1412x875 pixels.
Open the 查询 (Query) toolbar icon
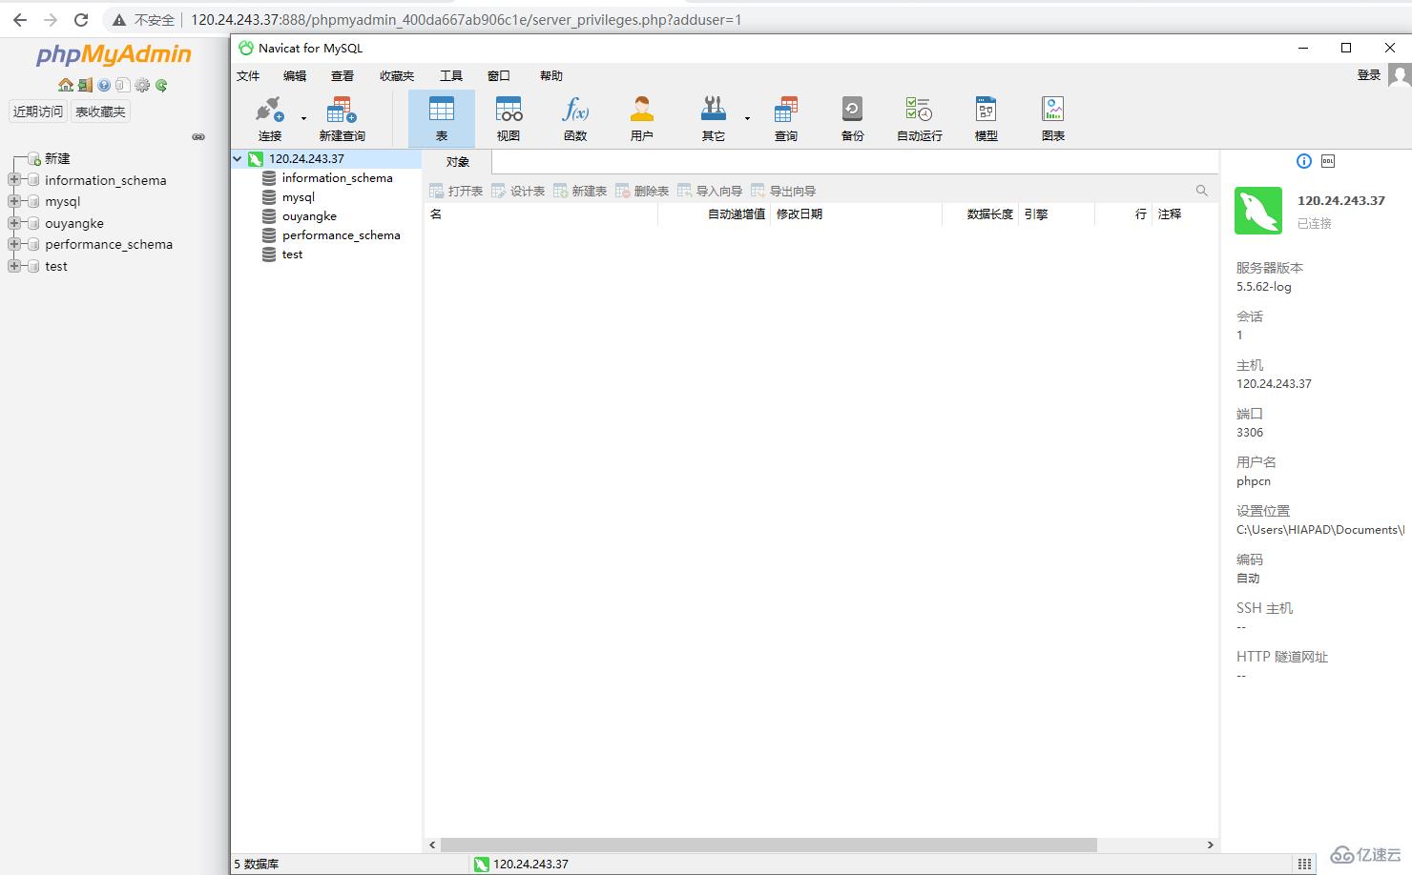click(786, 118)
